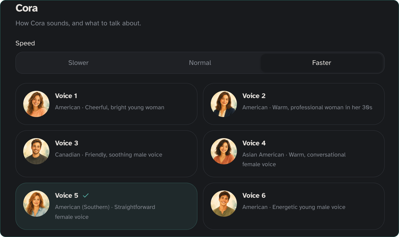Set speed to Normal

[200, 63]
